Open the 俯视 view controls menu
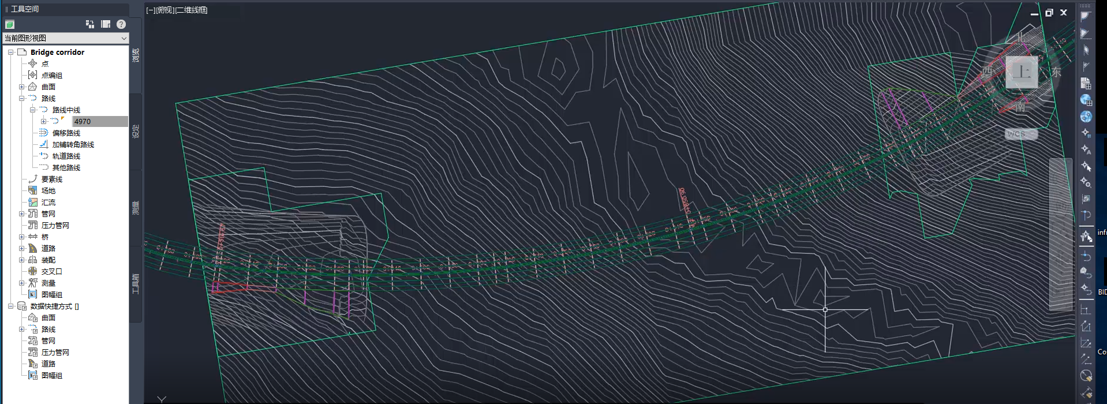 165,10
